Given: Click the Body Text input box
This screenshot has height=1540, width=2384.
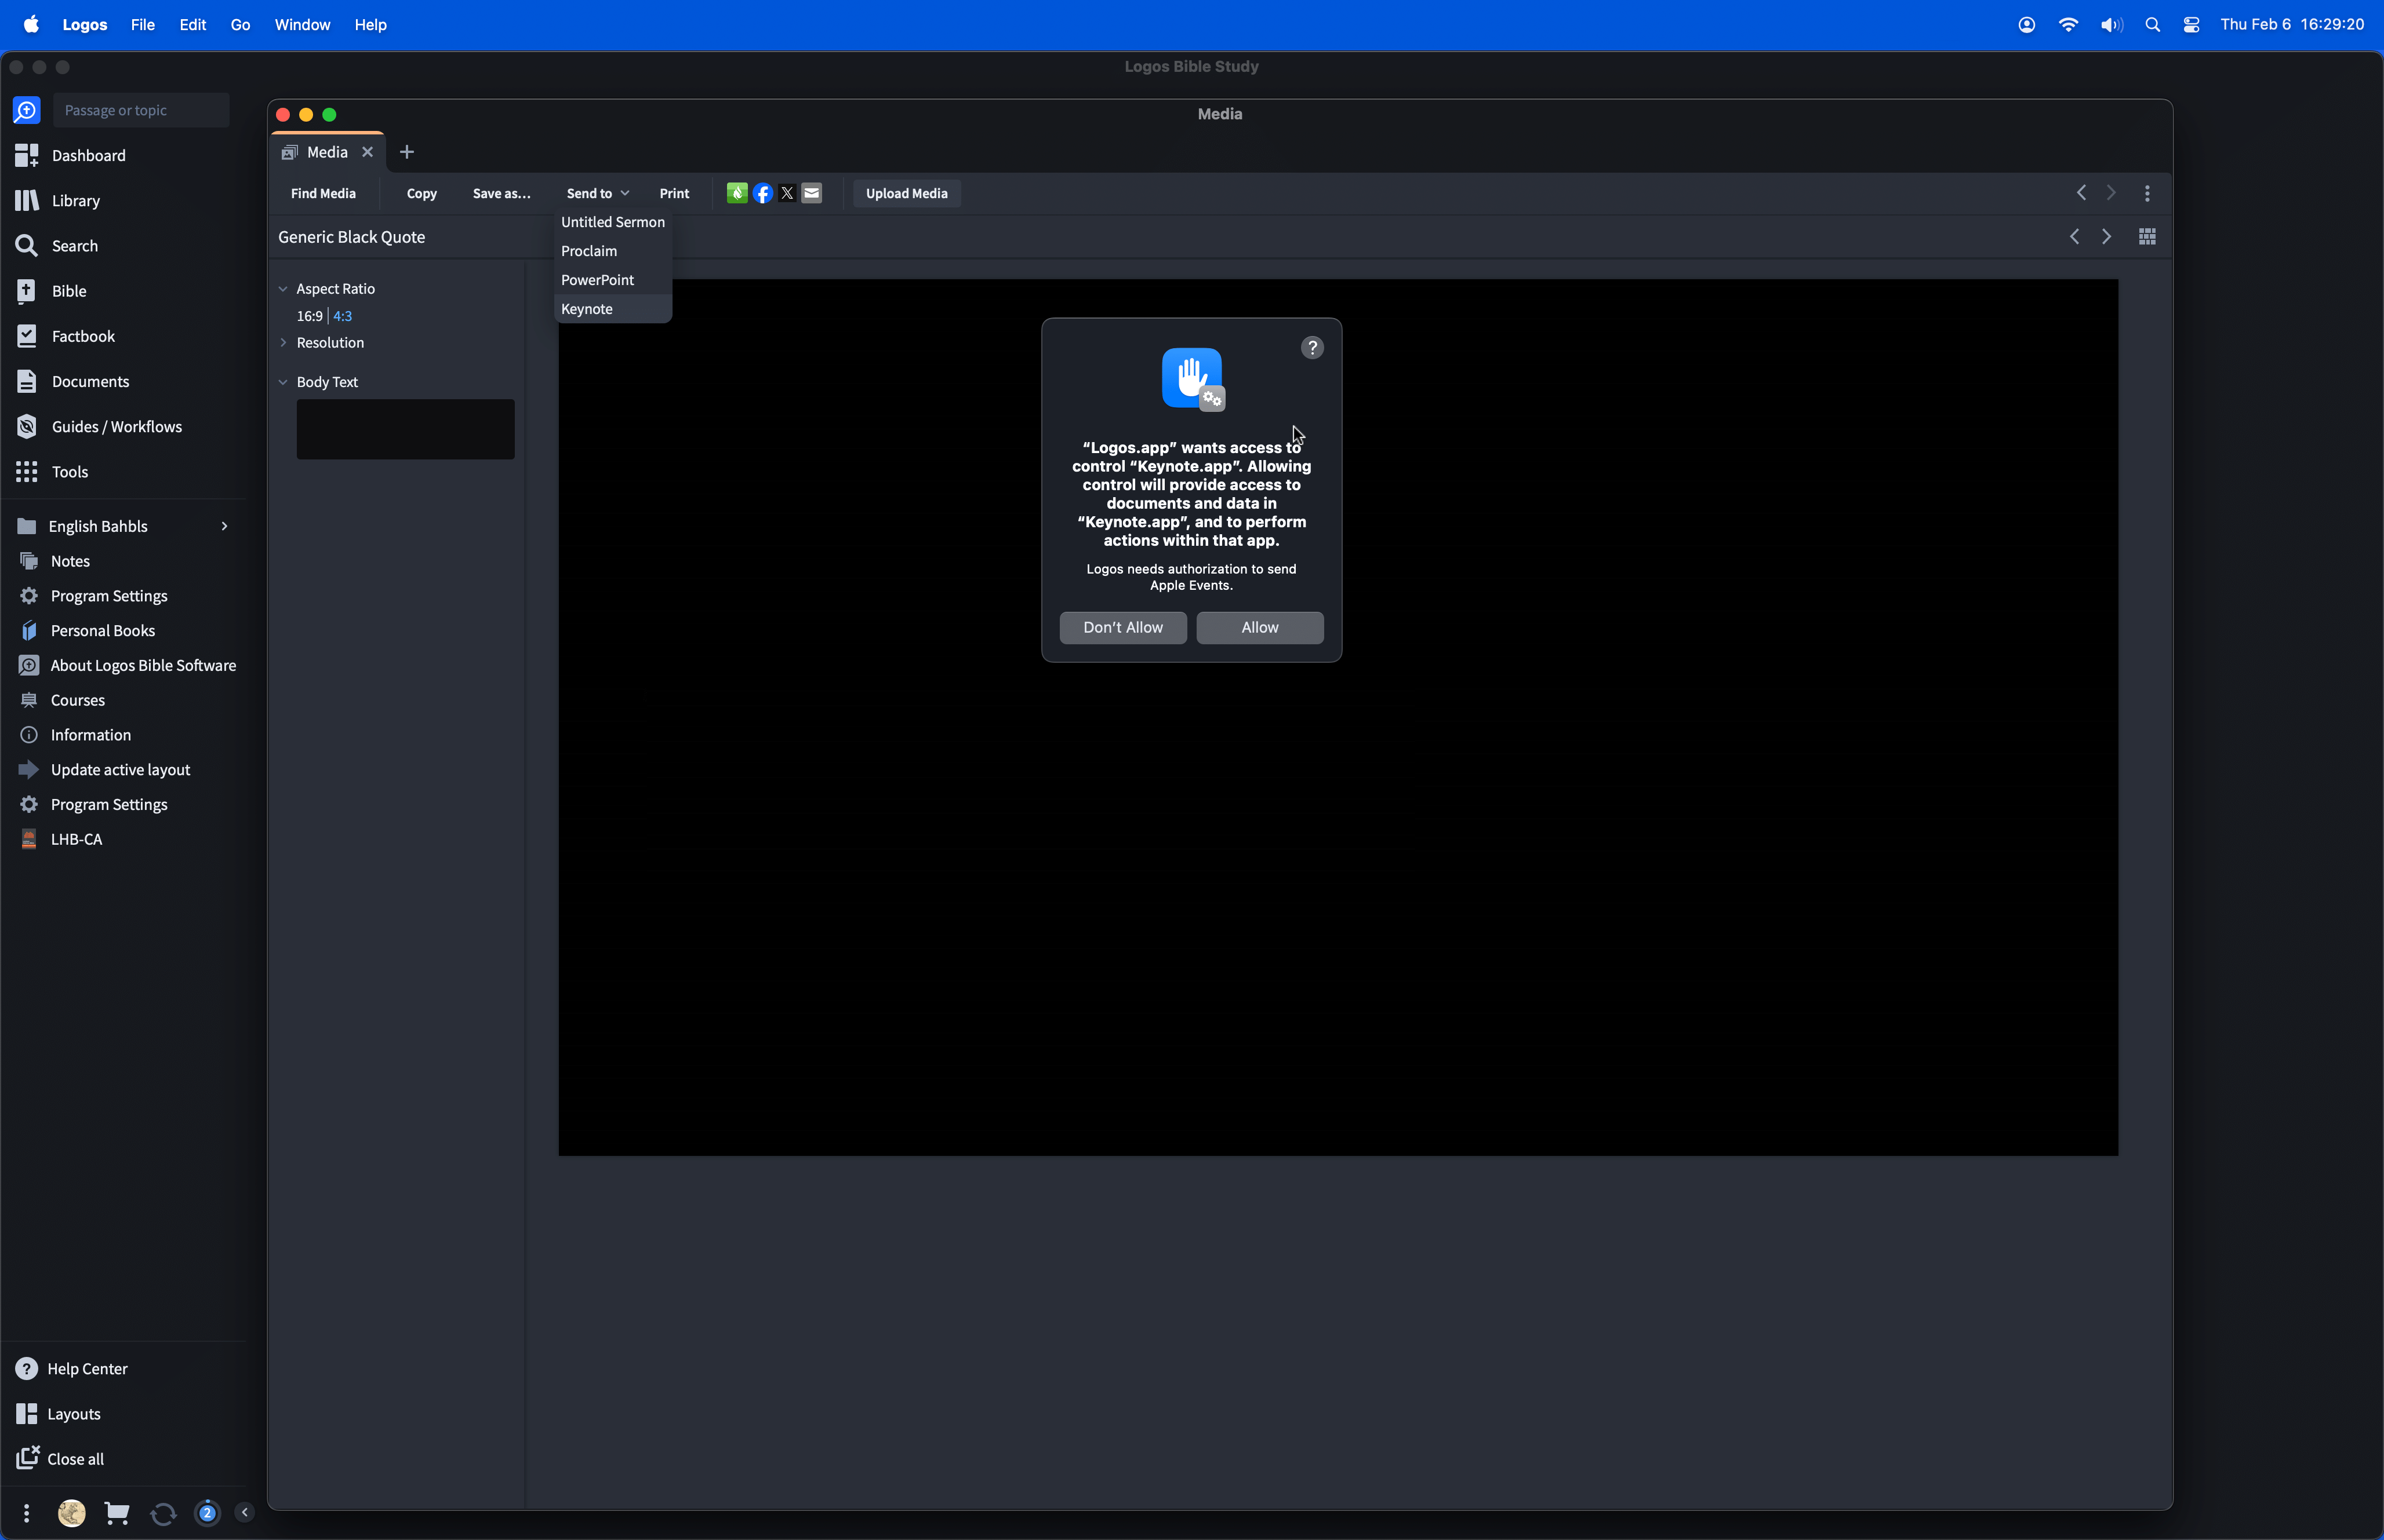Looking at the screenshot, I should [405, 429].
